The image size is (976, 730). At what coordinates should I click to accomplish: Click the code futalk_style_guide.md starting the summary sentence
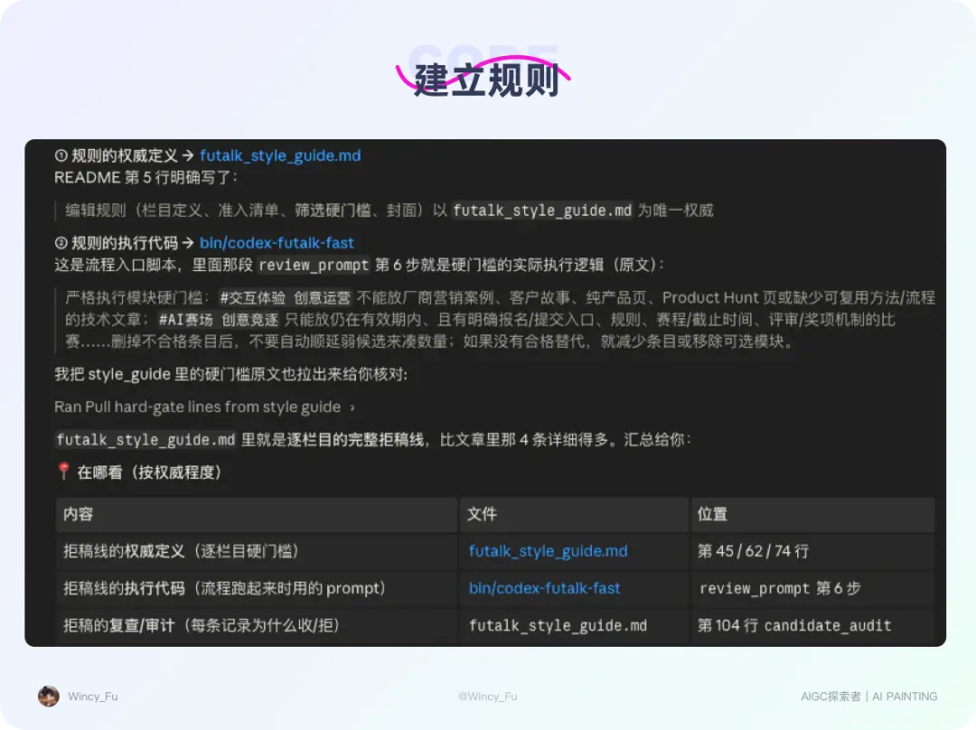click(145, 440)
